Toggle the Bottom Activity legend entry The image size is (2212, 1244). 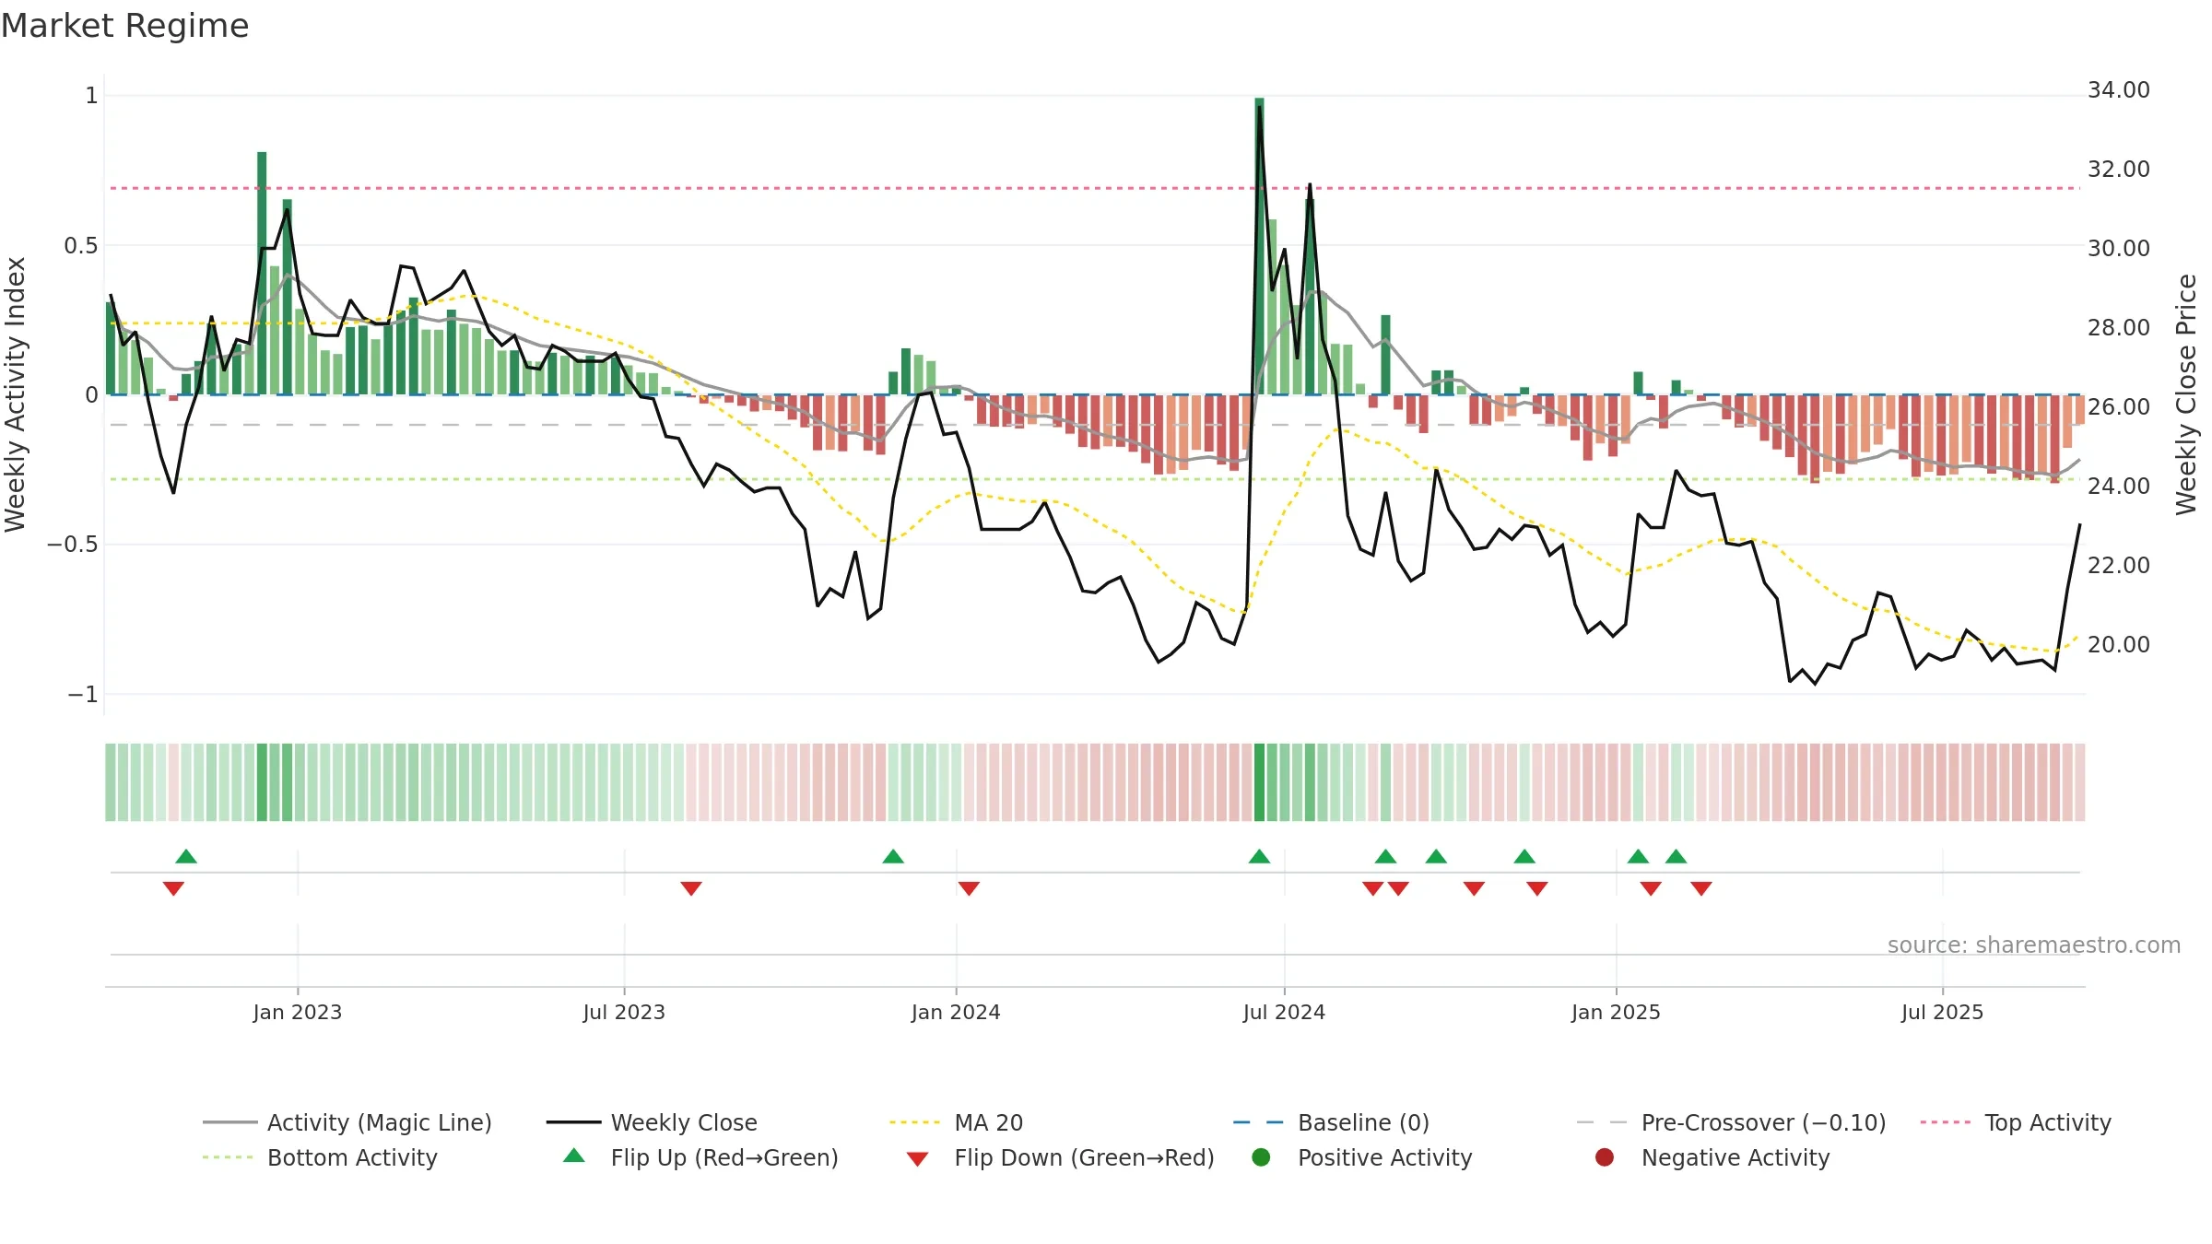point(320,1157)
